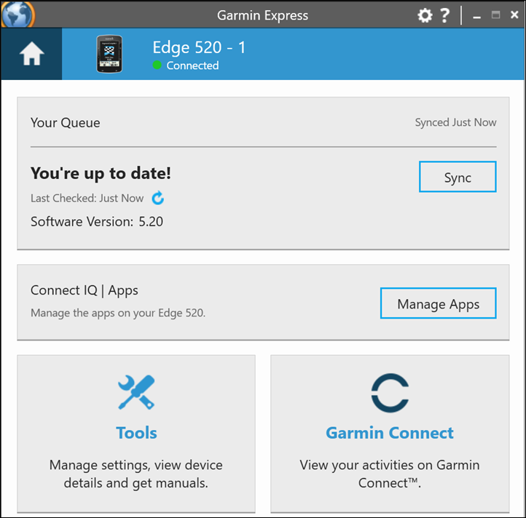Open the help question mark icon
Image resolution: width=526 pixels, height=518 pixels.
(445, 15)
